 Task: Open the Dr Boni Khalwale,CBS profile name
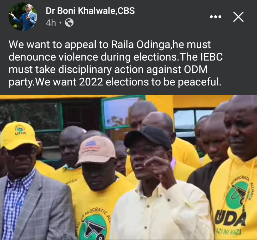click(x=90, y=11)
